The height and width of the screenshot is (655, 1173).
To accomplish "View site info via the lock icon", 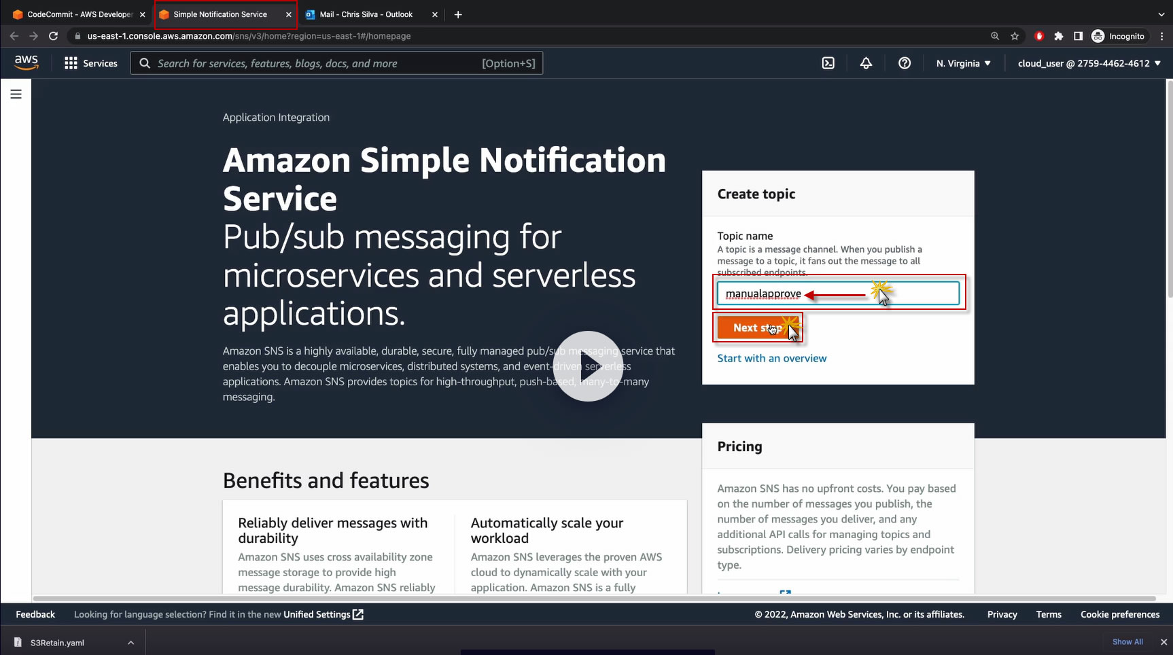I will [77, 36].
